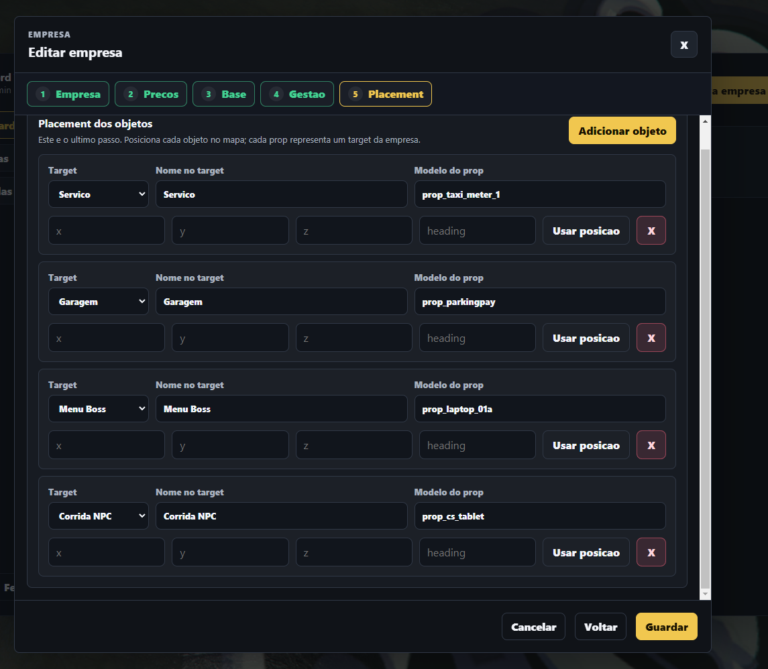Expand the Menu Boss target dropdown
The height and width of the screenshot is (669, 768).
click(x=99, y=409)
